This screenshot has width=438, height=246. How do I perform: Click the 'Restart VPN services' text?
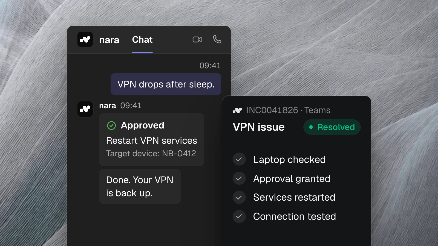[152, 140]
